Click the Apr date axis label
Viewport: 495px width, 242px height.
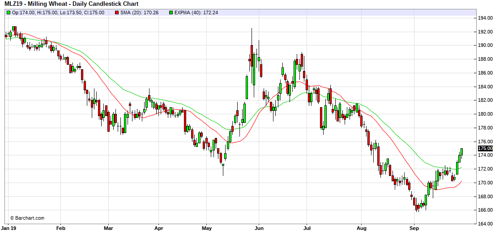159,228
